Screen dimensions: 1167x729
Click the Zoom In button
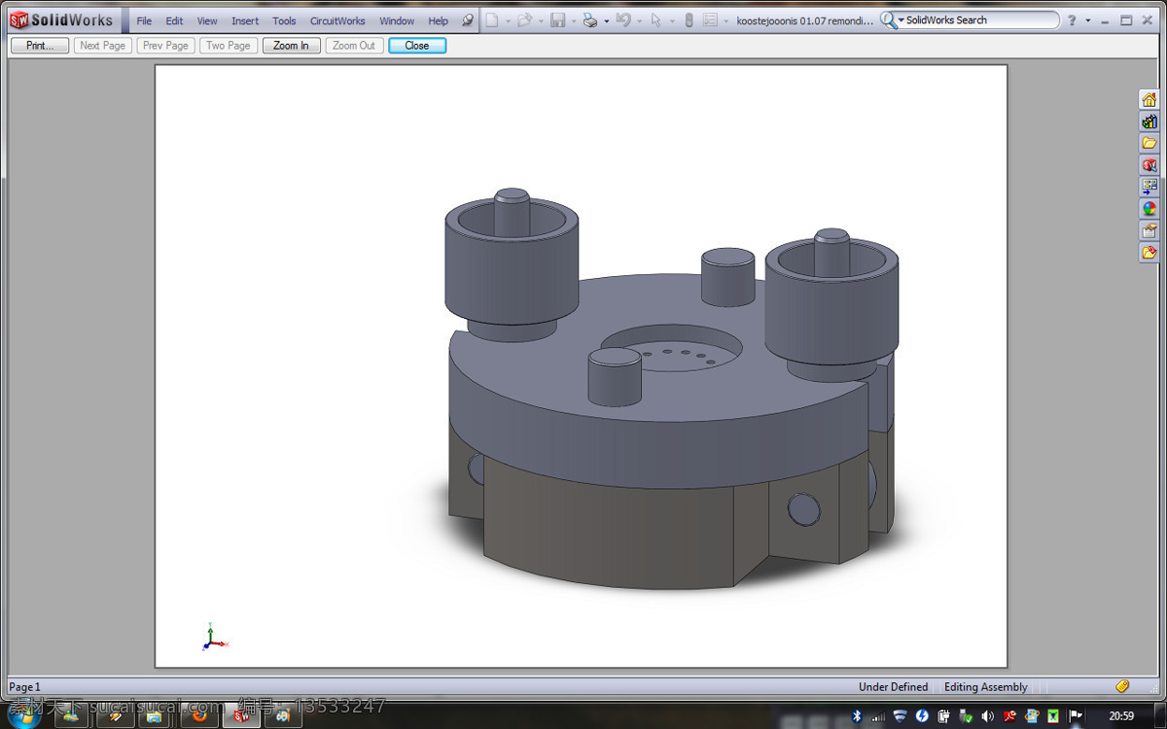tap(291, 46)
